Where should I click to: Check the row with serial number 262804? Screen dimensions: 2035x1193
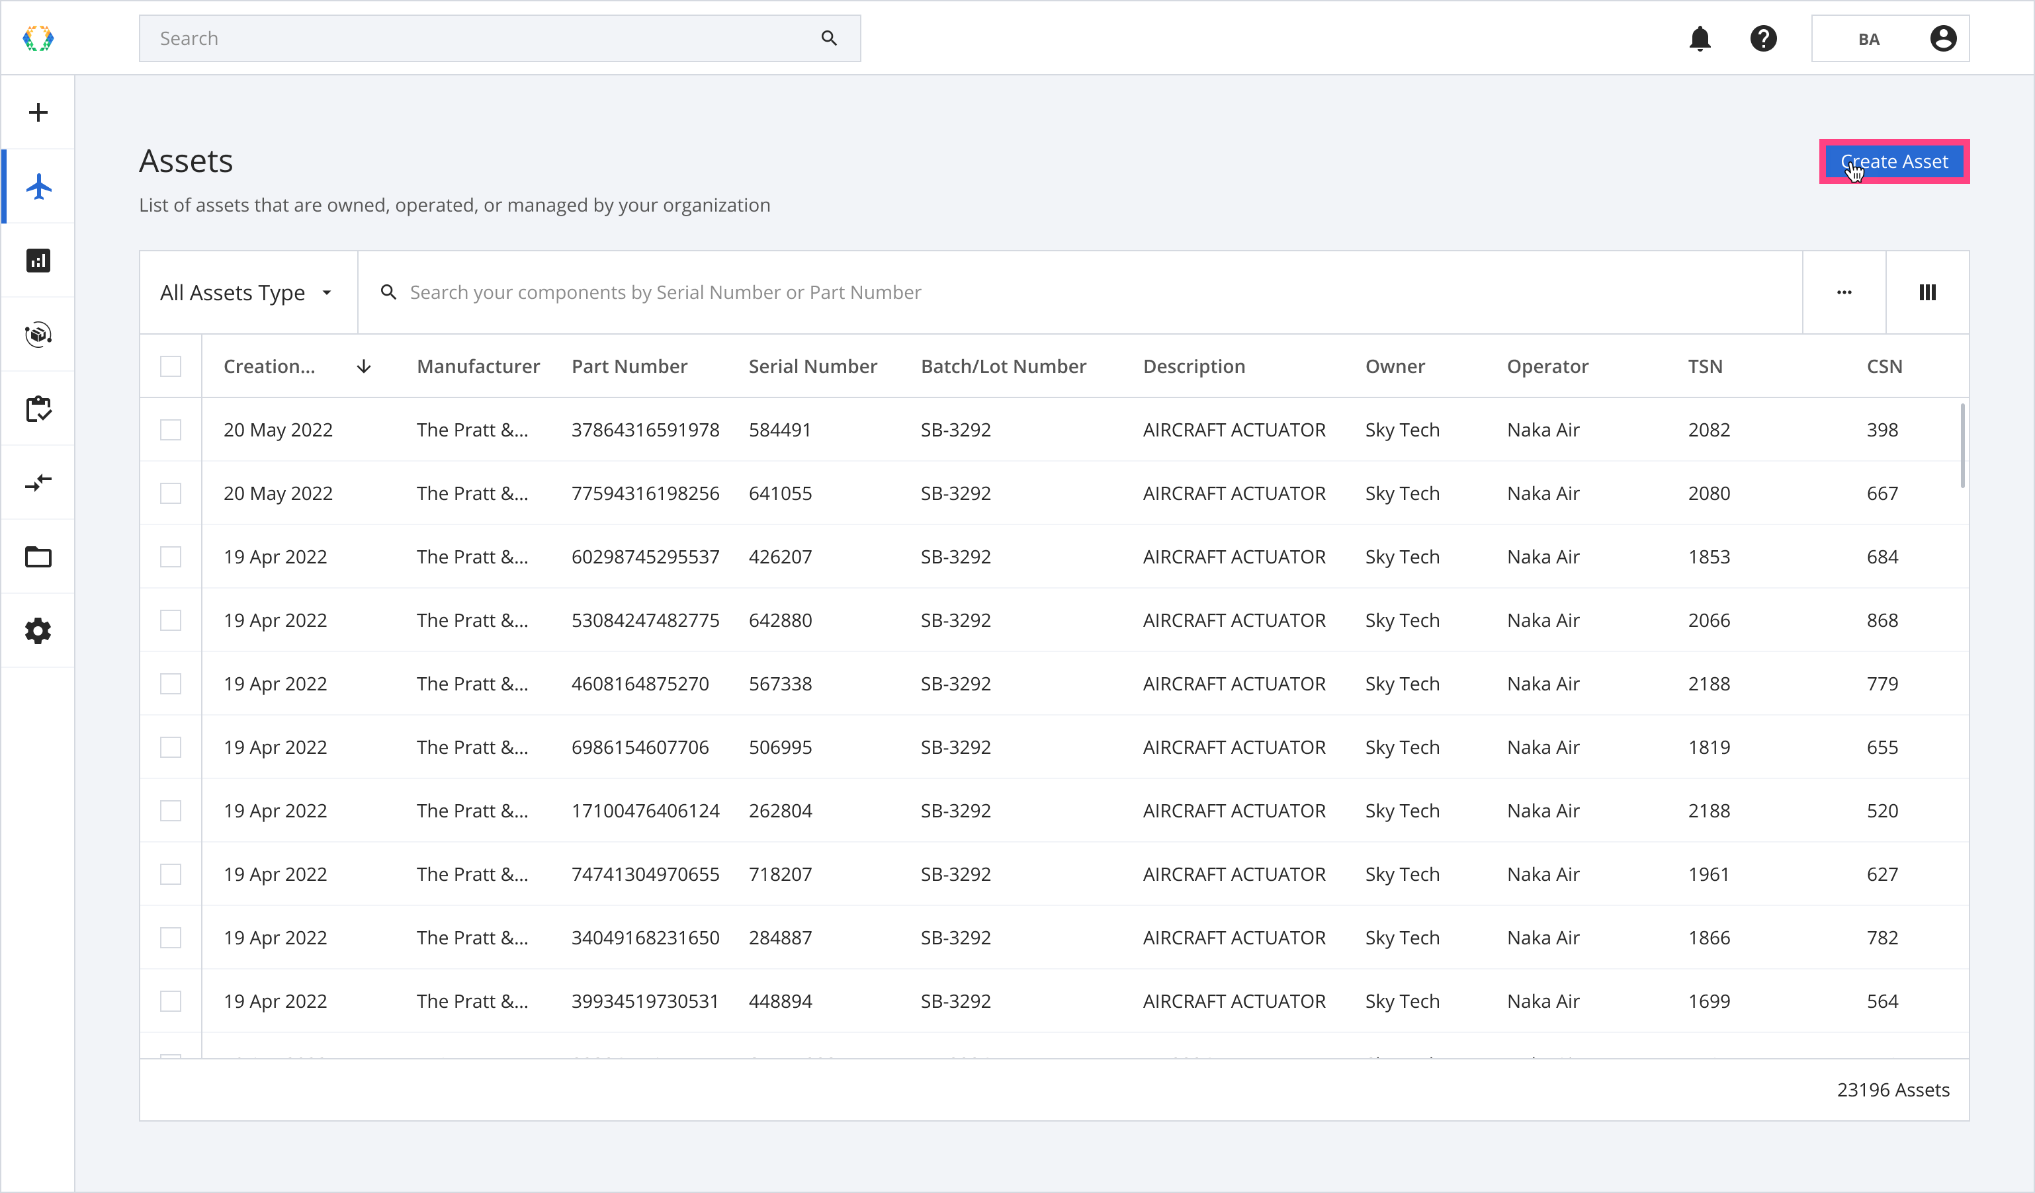click(171, 810)
